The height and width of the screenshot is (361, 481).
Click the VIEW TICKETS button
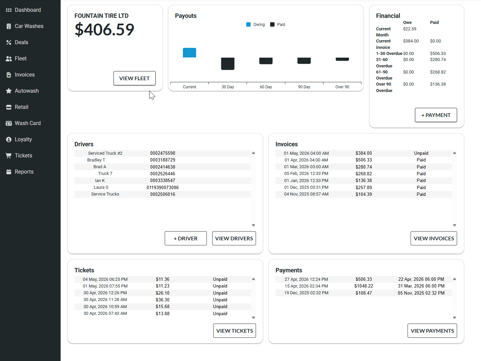pyautogui.click(x=234, y=331)
